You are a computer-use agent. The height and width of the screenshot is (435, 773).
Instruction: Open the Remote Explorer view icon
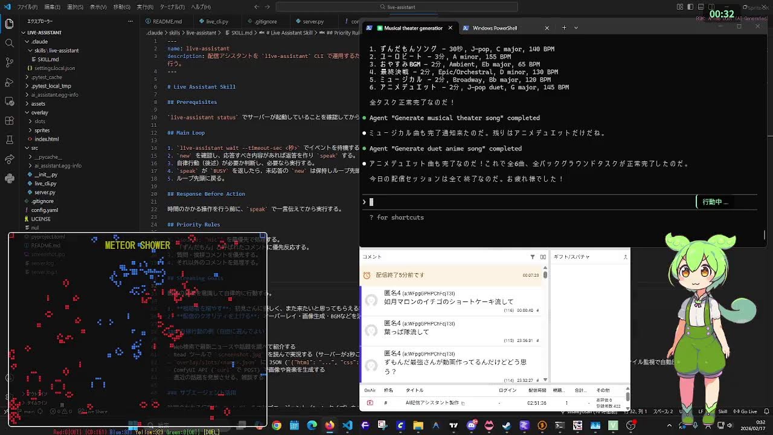point(9,101)
